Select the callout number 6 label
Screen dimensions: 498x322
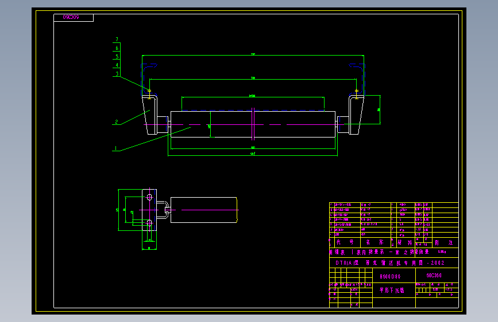tap(117, 48)
